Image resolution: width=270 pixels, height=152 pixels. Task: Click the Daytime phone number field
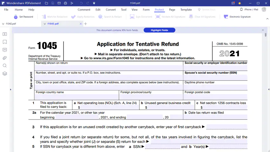(215, 87)
